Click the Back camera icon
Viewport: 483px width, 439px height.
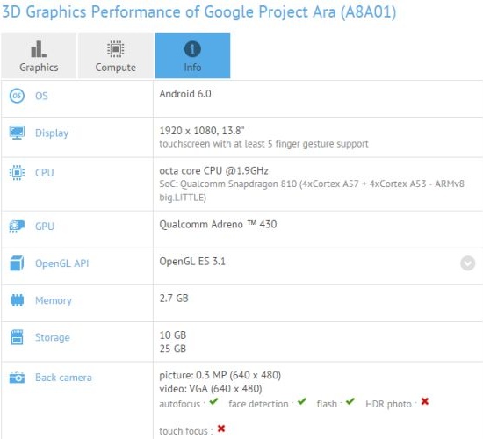coord(17,378)
